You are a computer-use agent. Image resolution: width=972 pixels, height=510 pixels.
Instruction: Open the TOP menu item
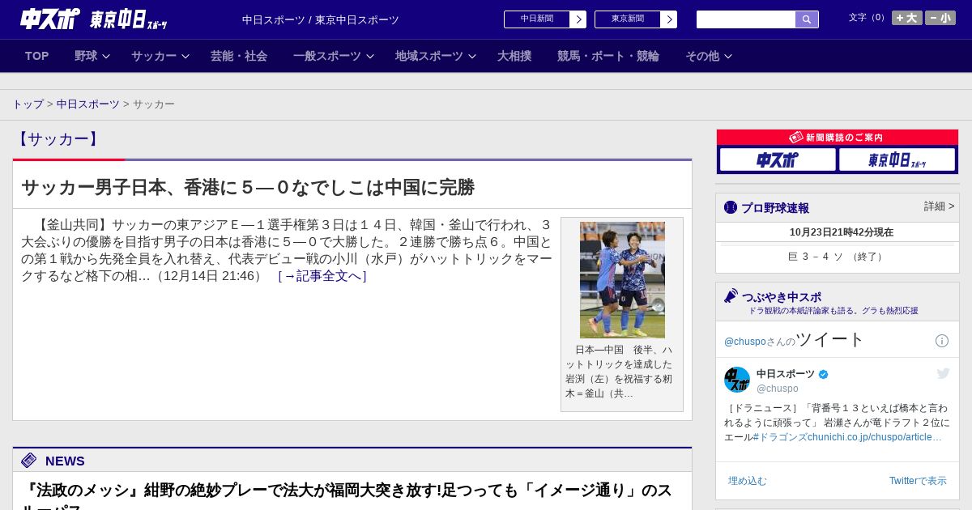tap(36, 56)
